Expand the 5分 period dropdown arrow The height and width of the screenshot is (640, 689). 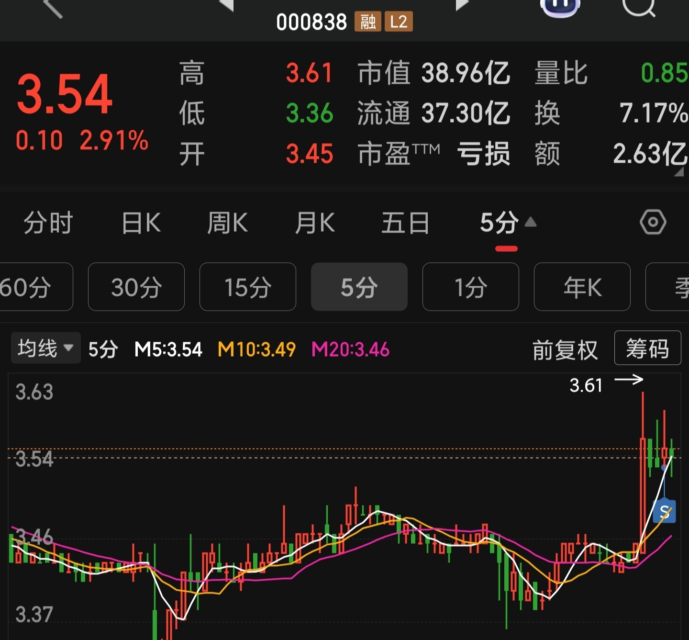531,222
